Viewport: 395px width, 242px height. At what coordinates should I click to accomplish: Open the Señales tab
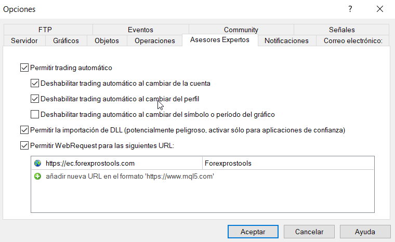point(341,30)
